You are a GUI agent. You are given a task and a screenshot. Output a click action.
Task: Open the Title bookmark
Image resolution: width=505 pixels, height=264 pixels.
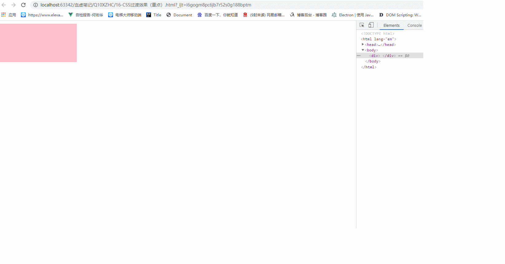154,15
